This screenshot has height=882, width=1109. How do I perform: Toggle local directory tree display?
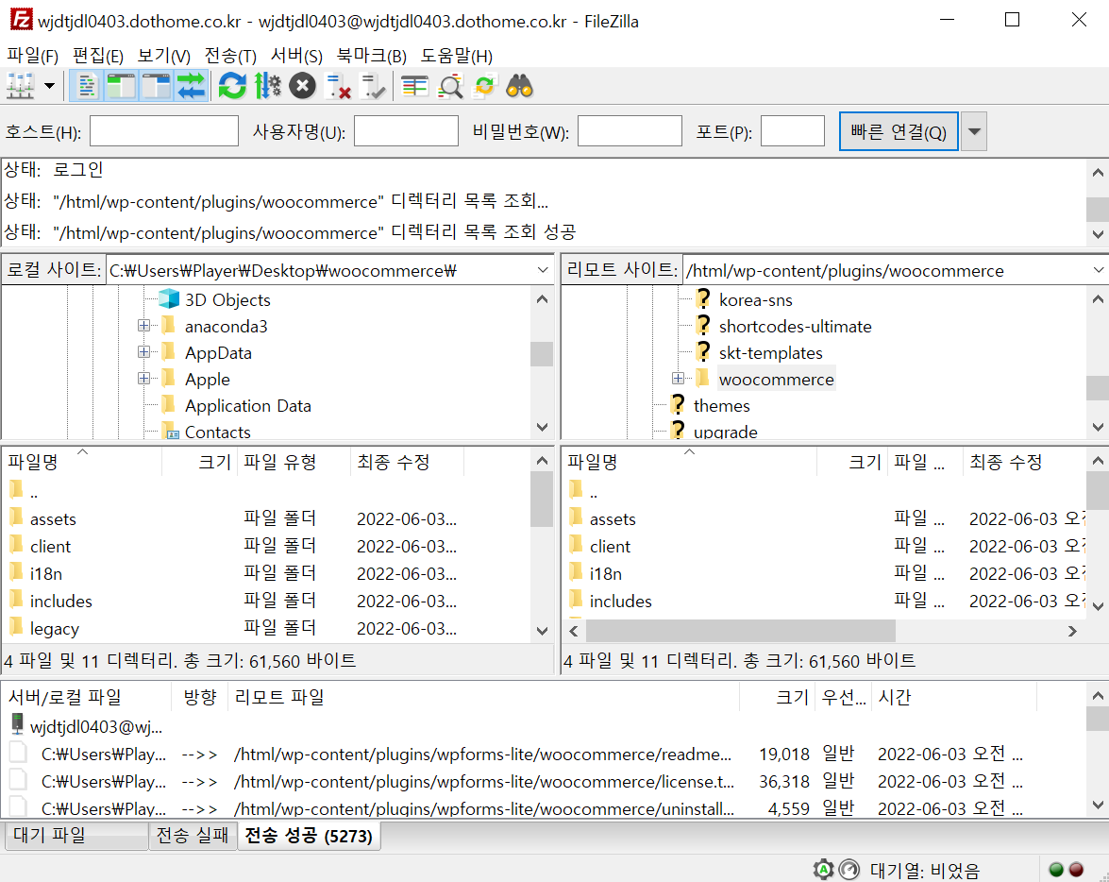[x=121, y=86]
